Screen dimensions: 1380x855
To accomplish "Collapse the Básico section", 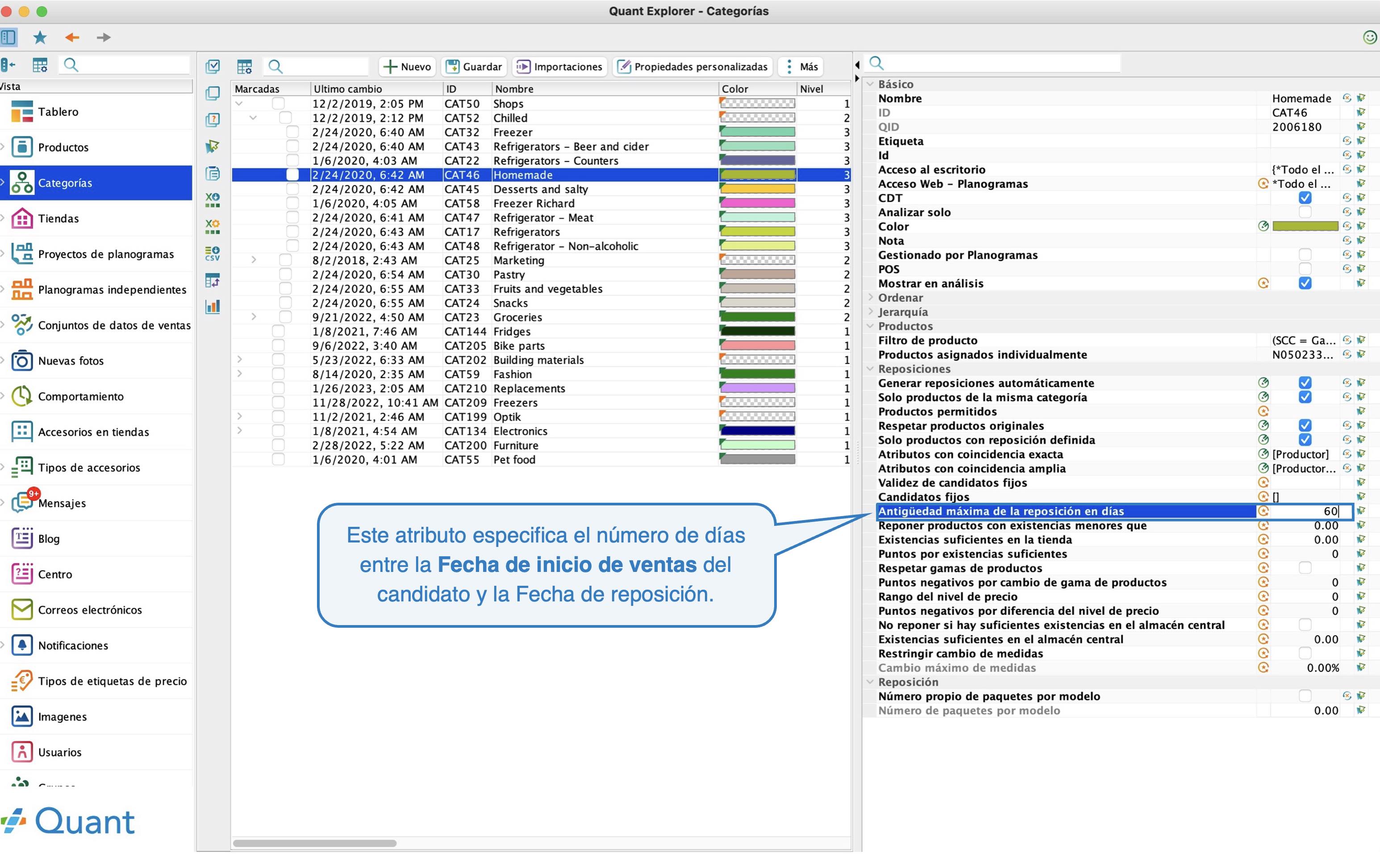I will tap(870, 84).
